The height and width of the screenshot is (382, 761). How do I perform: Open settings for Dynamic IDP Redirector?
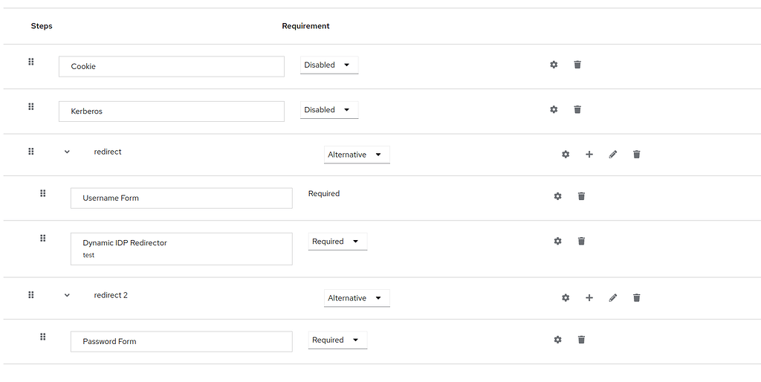(558, 241)
